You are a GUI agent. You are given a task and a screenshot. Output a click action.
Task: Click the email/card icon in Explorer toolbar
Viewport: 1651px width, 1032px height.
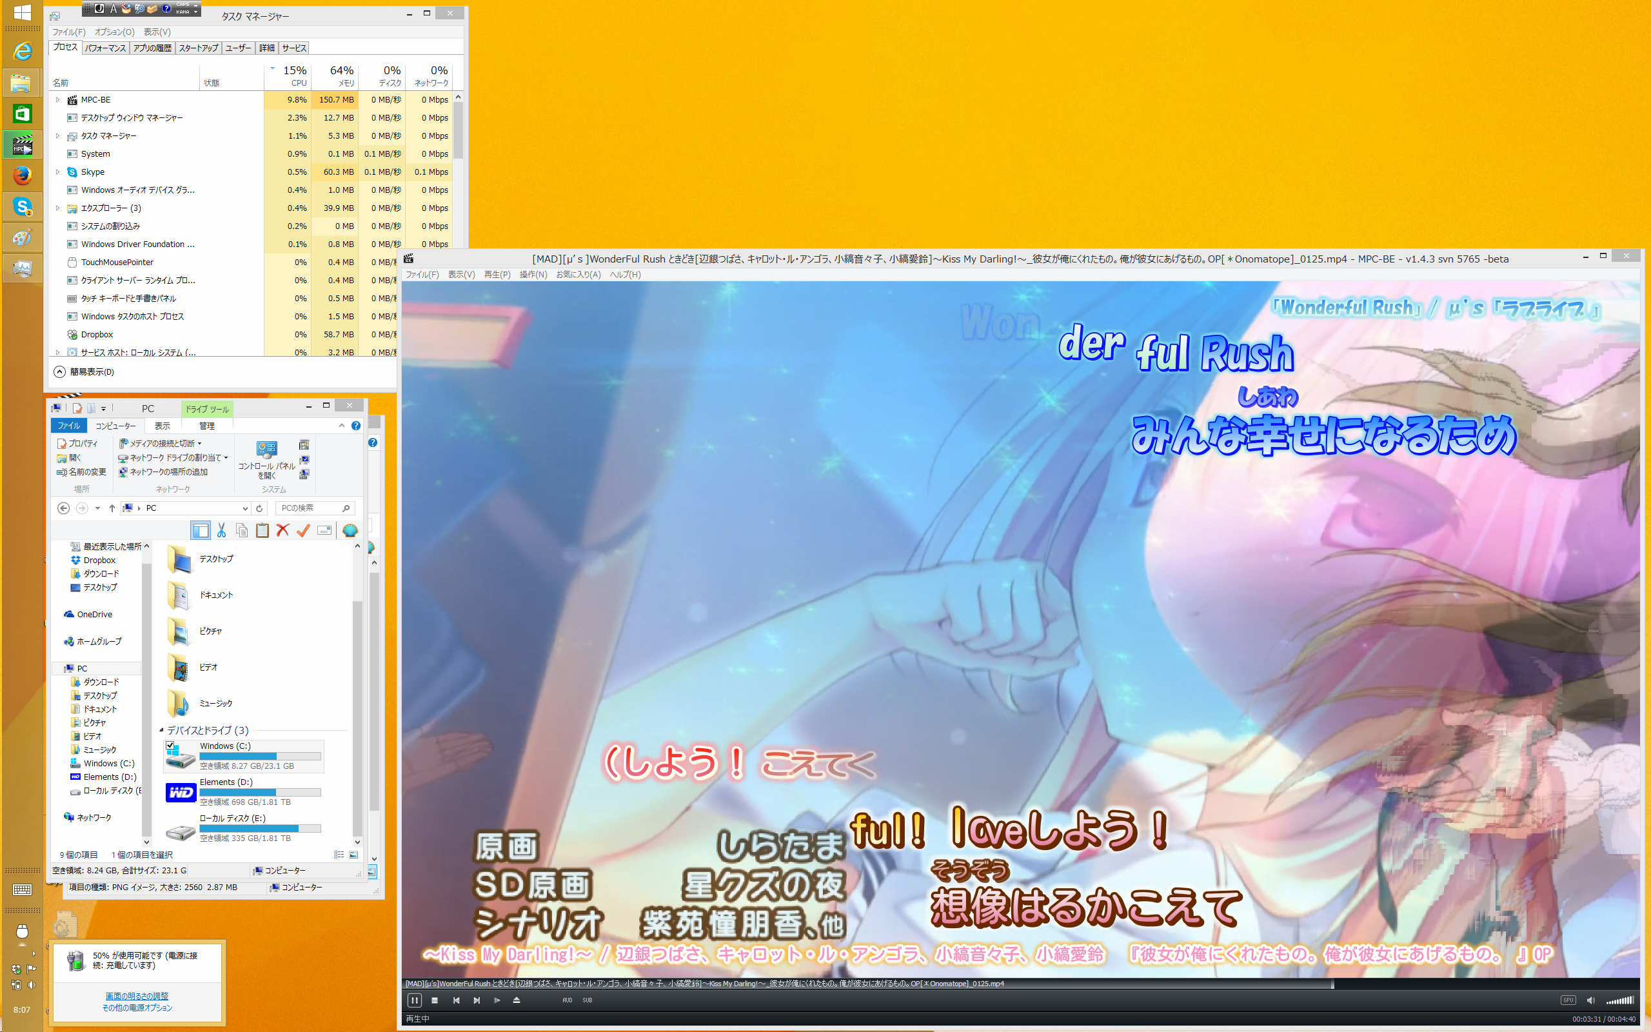325,530
